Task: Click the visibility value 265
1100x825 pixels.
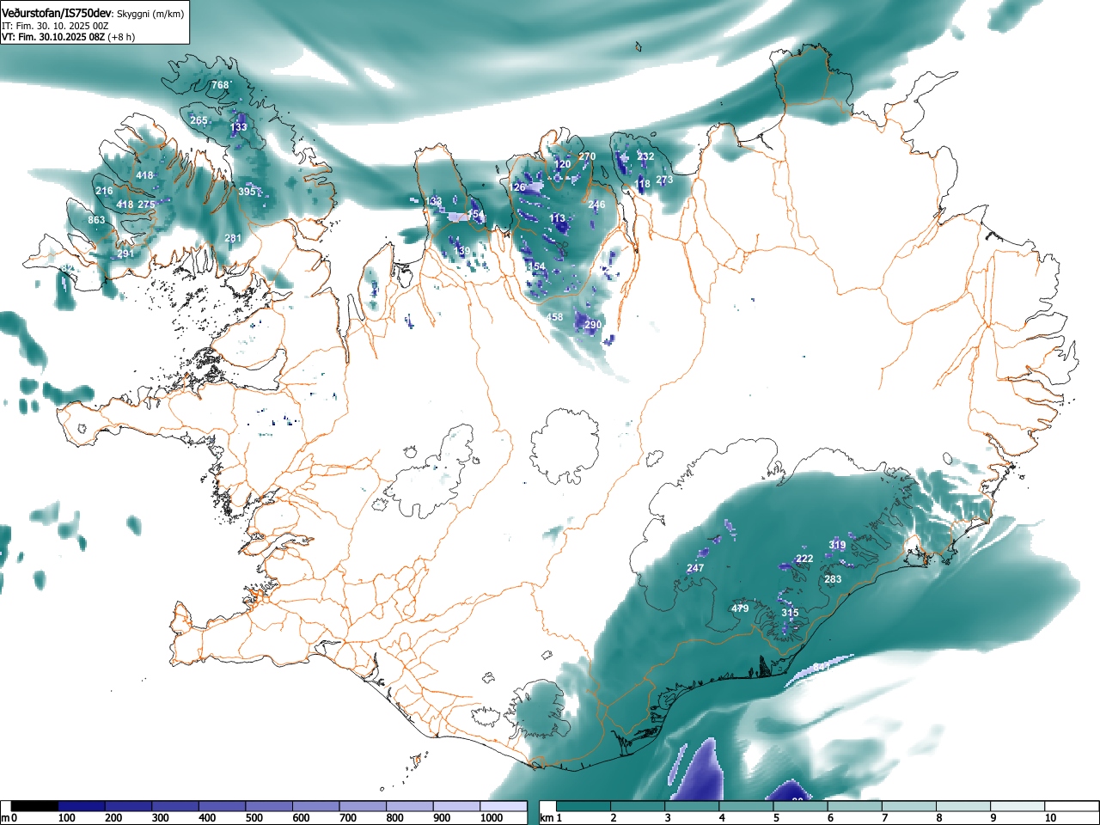Action: (x=199, y=120)
